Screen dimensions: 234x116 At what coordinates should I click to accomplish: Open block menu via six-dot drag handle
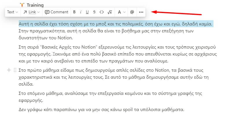[15, 70]
